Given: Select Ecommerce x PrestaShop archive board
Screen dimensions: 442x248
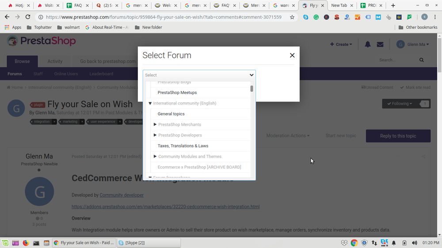Looking at the screenshot, I should (x=199, y=167).
